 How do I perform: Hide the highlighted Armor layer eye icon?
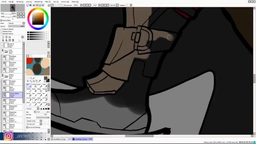[4, 94]
